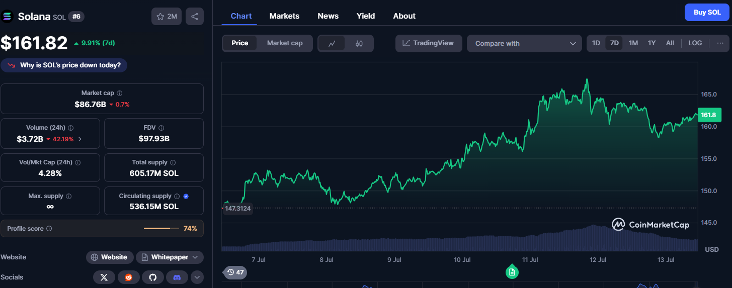
Task: Select the Market cap chart toggle
Action: point(285,43)
